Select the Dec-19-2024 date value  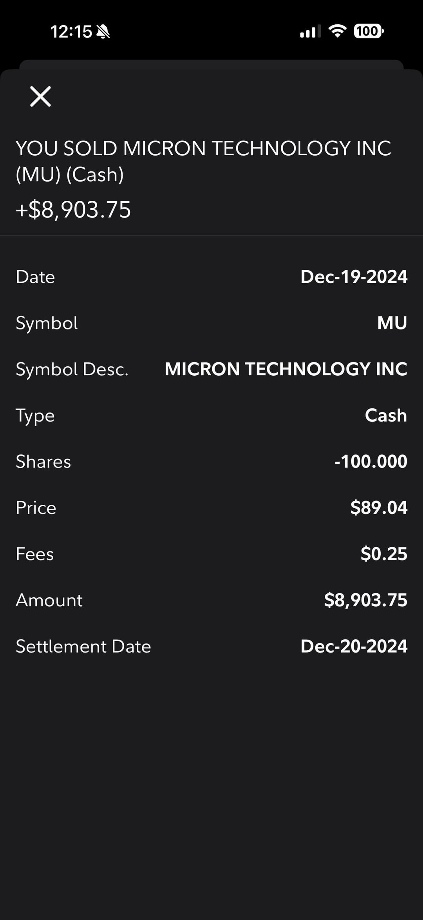pos(354,277)
